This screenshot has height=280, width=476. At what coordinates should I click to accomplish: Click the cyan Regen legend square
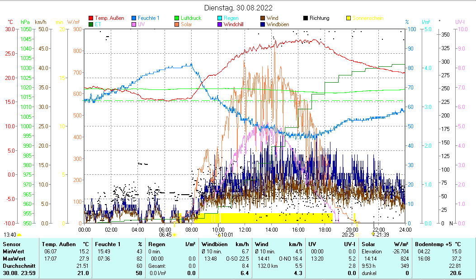(220, 18)
